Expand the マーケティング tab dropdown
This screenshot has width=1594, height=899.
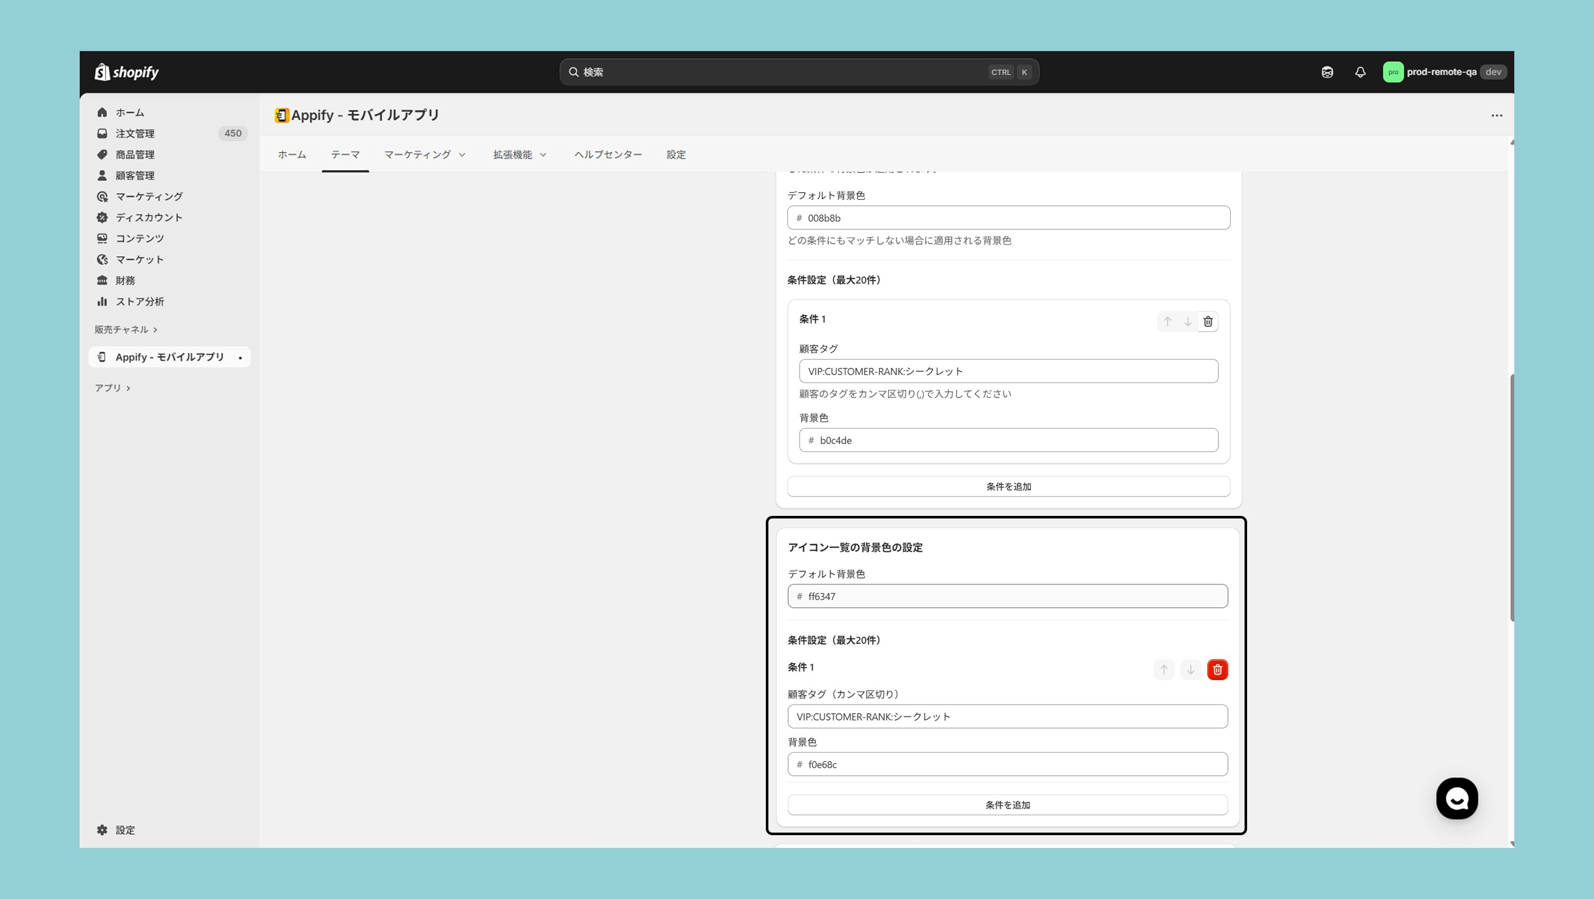pos(425,155)
